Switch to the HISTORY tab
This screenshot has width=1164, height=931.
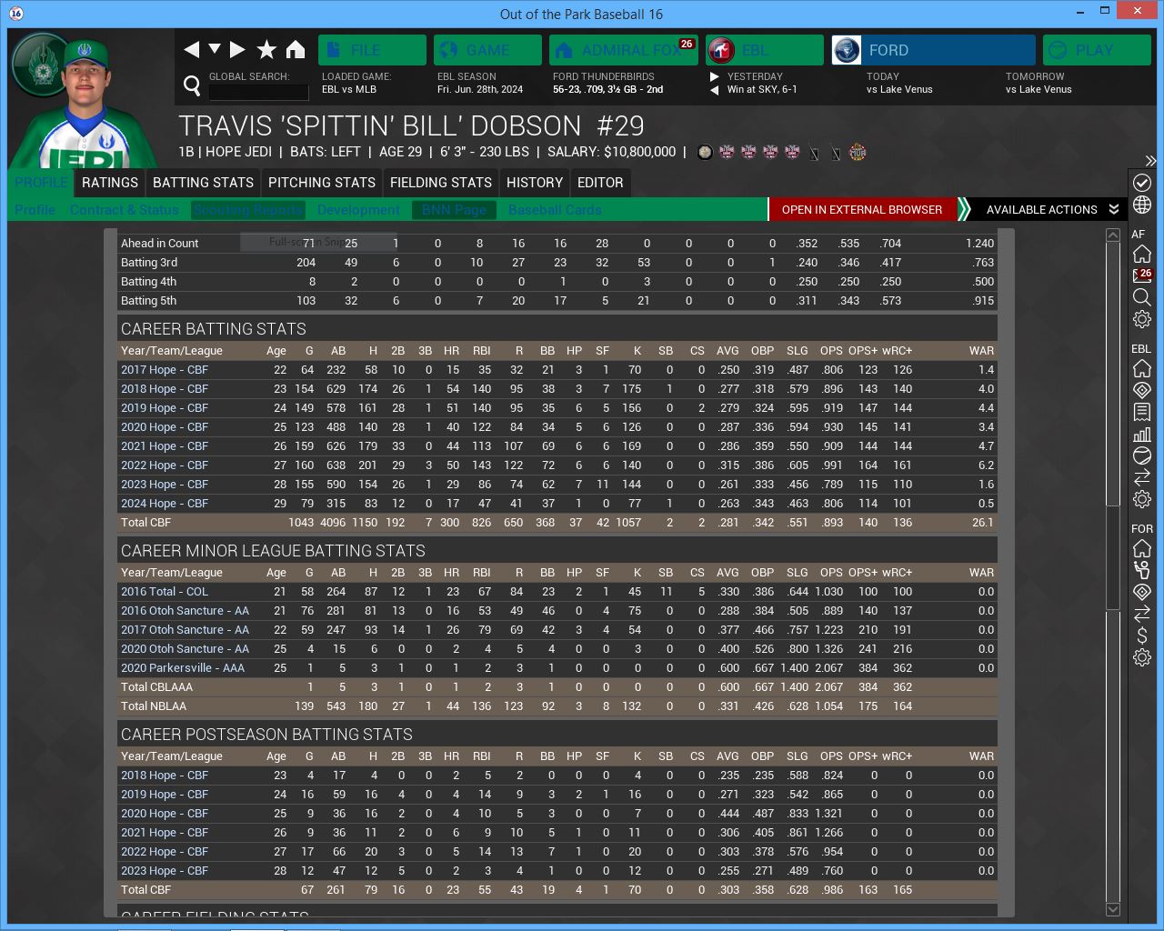pyautogui.click(x=535, y=183)
